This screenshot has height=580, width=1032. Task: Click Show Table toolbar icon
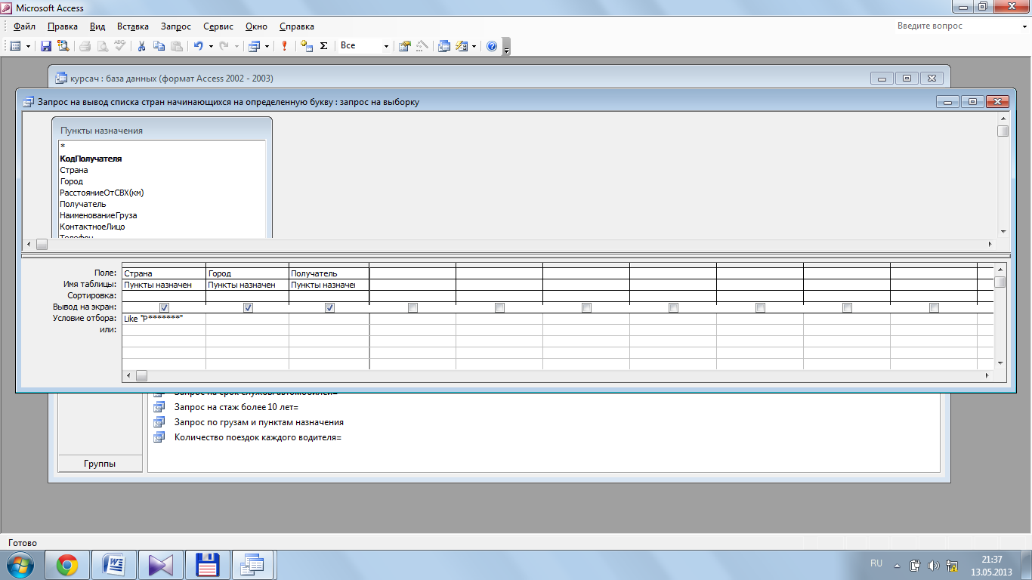click(x=306, y=46)
